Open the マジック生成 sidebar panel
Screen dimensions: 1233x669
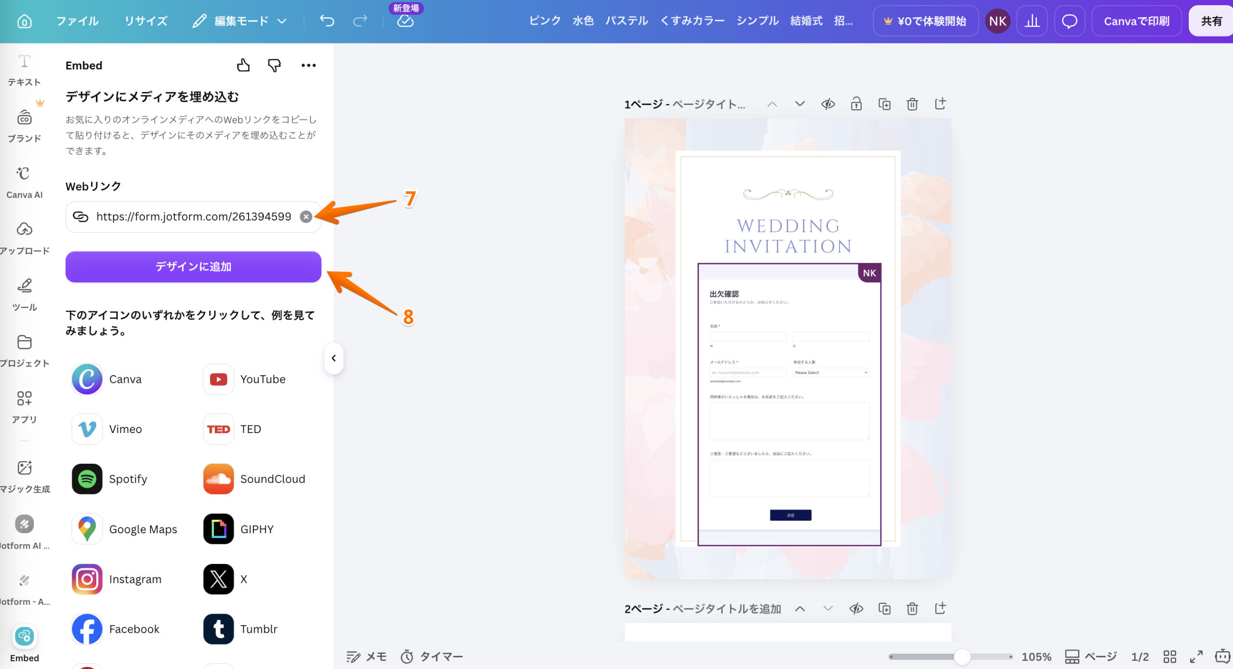point(24,477)
